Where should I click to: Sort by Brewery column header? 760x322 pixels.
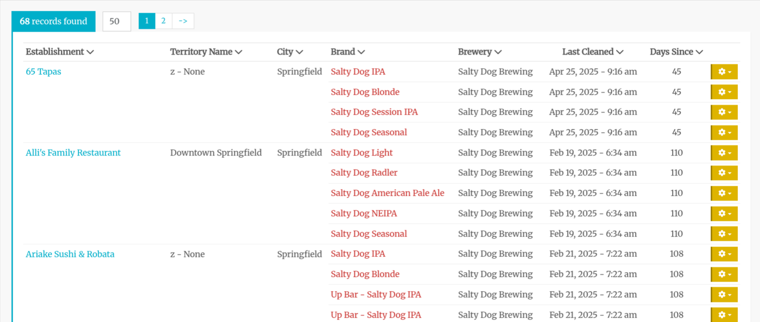coord(479,52)
